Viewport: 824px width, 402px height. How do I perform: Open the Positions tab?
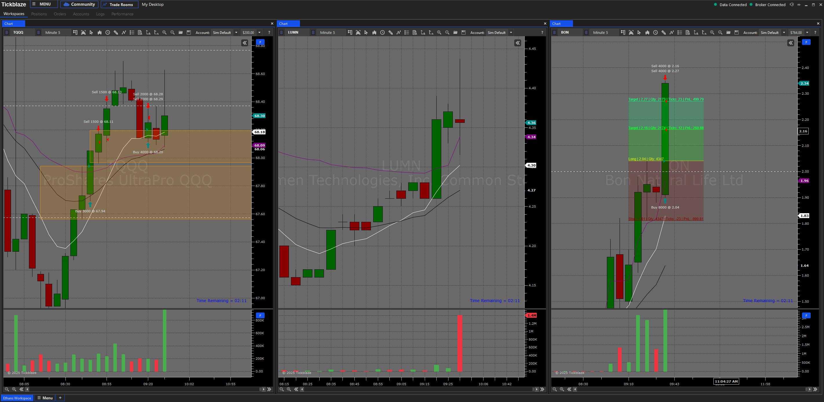[39, 14]
